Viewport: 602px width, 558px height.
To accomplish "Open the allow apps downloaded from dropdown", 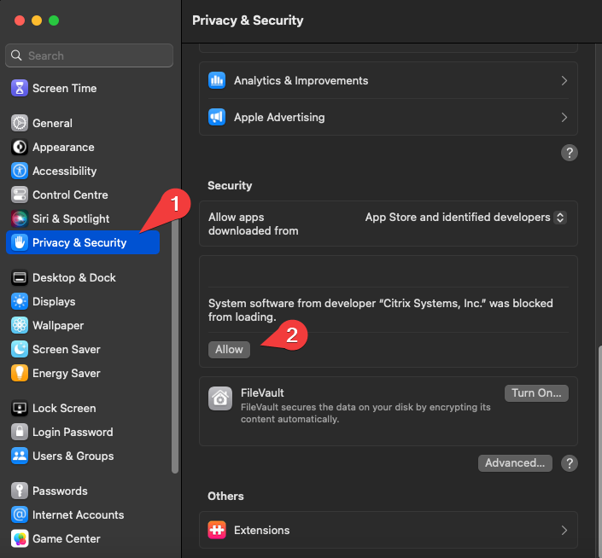I will [560, 218].
